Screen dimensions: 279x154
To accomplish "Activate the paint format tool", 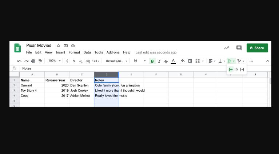I will 40,61.
